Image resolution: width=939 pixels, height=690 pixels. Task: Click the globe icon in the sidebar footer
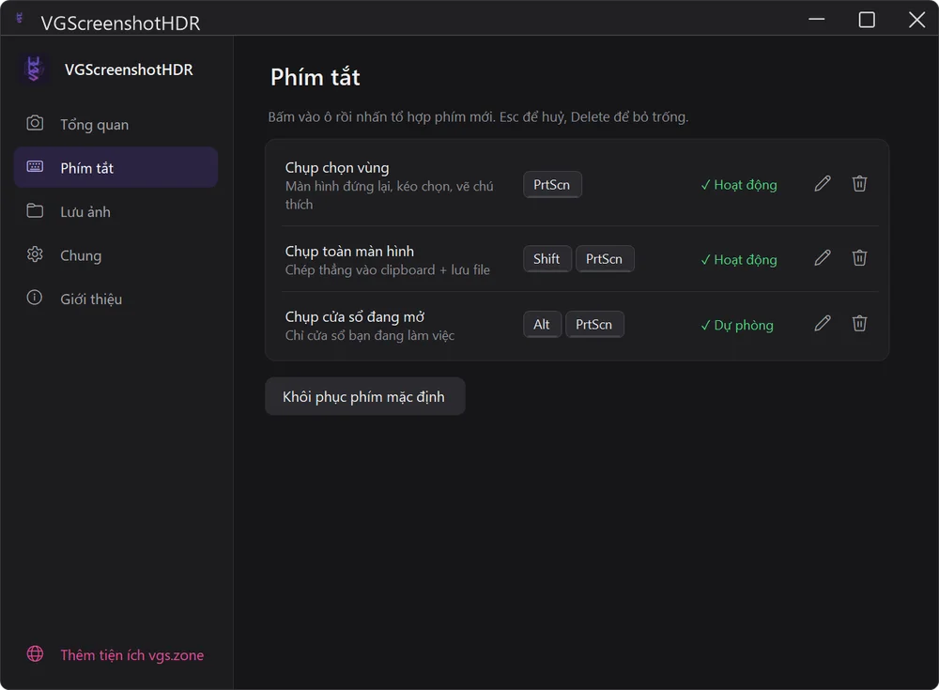pyautogui.click(x=35, y=654)
